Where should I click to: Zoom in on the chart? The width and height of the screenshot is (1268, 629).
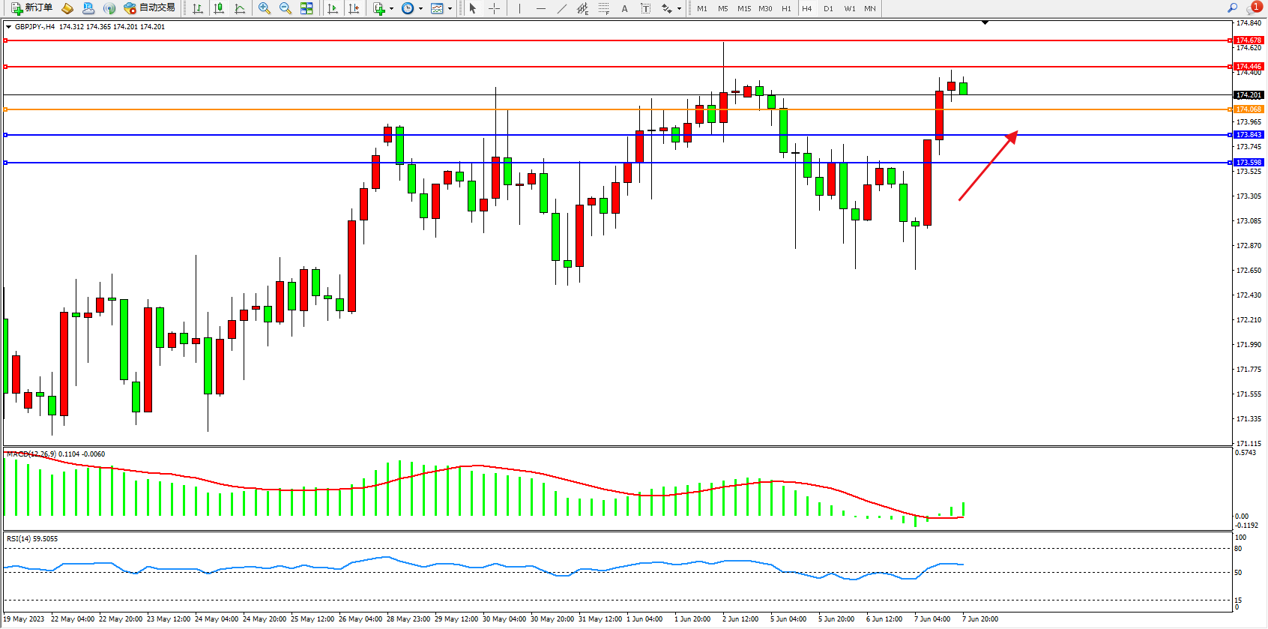point(265,8)
